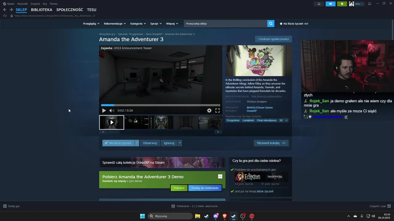Open Discord from the taskbar

pos(216,216)
